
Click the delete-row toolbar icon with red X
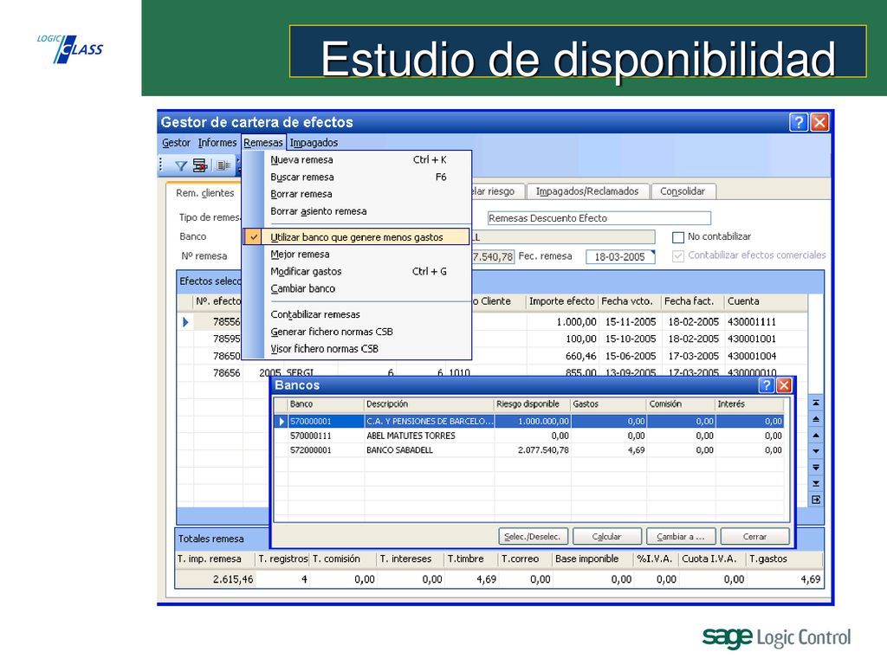[x=200, y=165]
